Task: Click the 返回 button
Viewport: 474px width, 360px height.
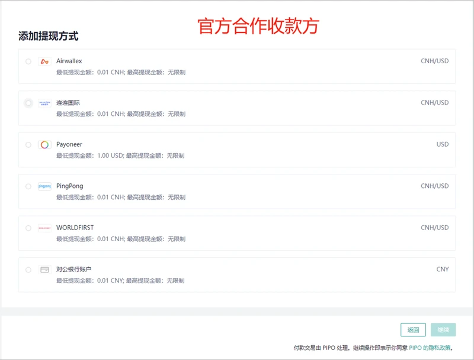Action: [413, 330]
